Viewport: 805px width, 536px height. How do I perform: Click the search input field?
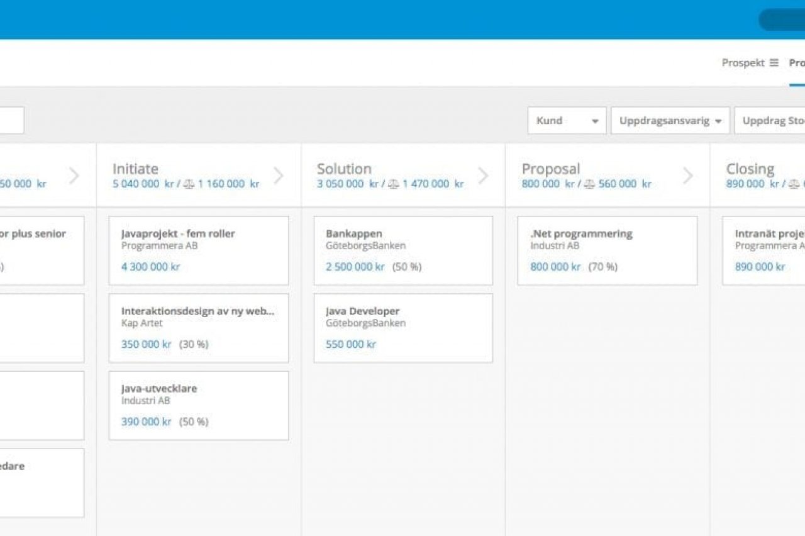click(11, 120)
